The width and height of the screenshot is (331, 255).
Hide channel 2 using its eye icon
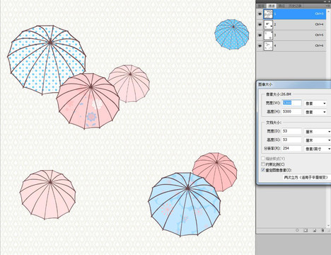click(260, 25)
